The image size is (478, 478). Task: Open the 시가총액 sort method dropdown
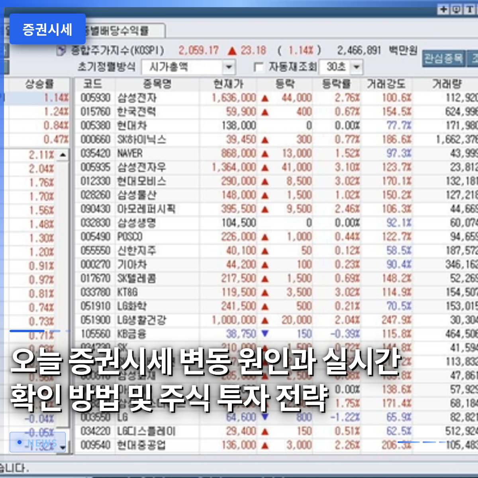pos(229,67)
